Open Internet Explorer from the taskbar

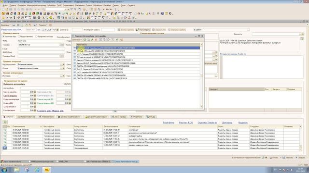pos(37,170)
